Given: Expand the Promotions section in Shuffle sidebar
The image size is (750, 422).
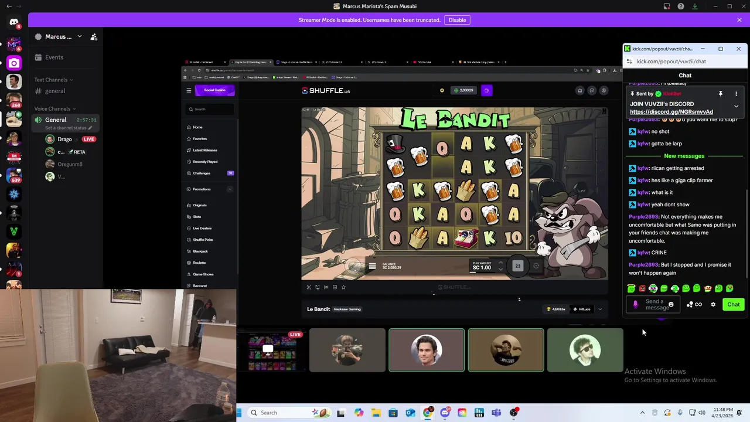Looking at the screenshot, I should (230, 189).
